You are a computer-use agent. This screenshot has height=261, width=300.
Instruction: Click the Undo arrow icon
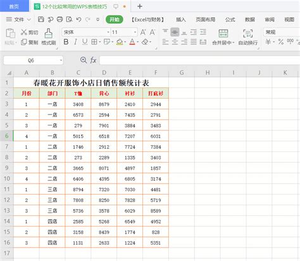tap(78, 20)
